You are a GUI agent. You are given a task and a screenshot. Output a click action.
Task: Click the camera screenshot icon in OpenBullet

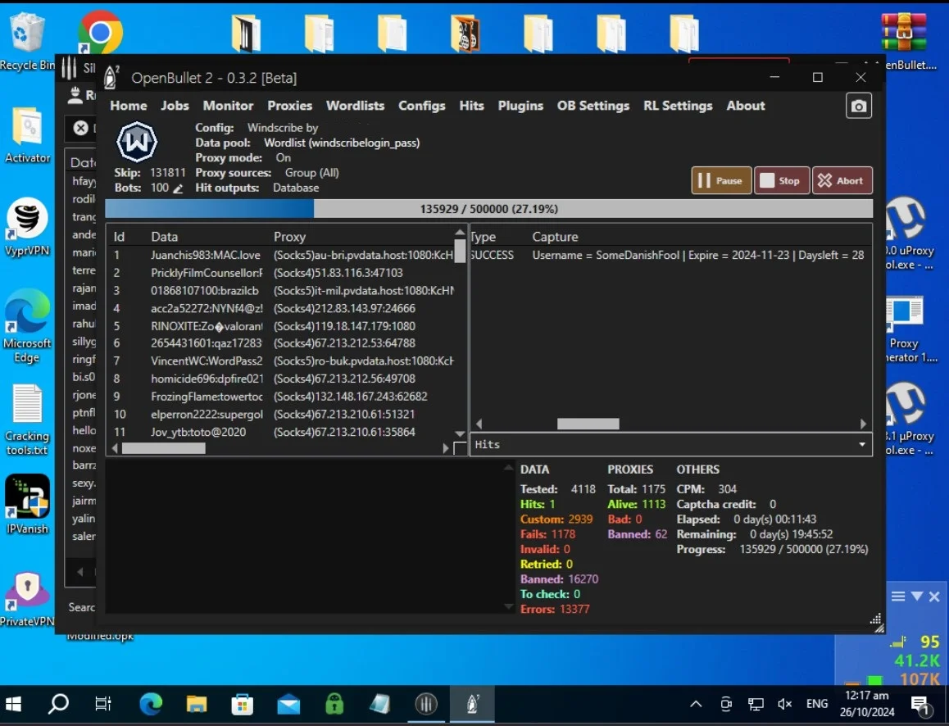coord(858,107)
